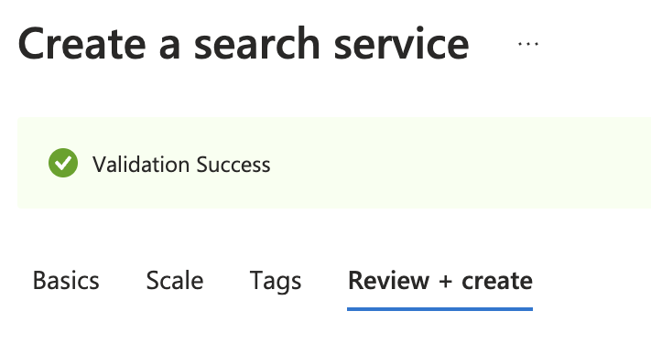Click the green checkmark validation icon
Screen dimensions: 651x354
coord(63,163)
